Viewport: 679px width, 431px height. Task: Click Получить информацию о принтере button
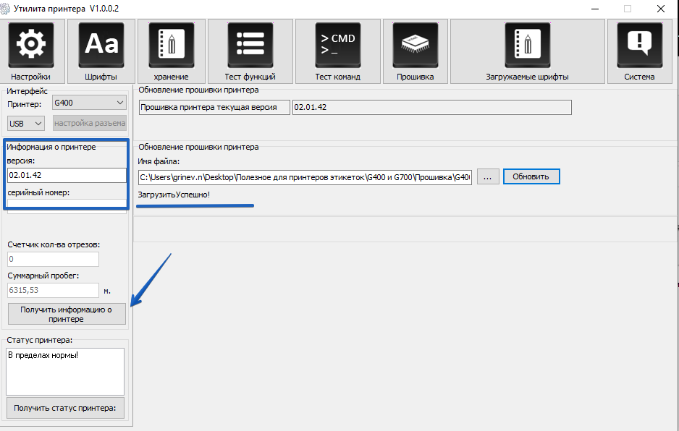[66, 314]
